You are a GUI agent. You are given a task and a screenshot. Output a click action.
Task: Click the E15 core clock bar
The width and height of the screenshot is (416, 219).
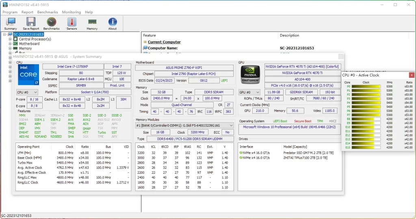(x=366, y=147)
